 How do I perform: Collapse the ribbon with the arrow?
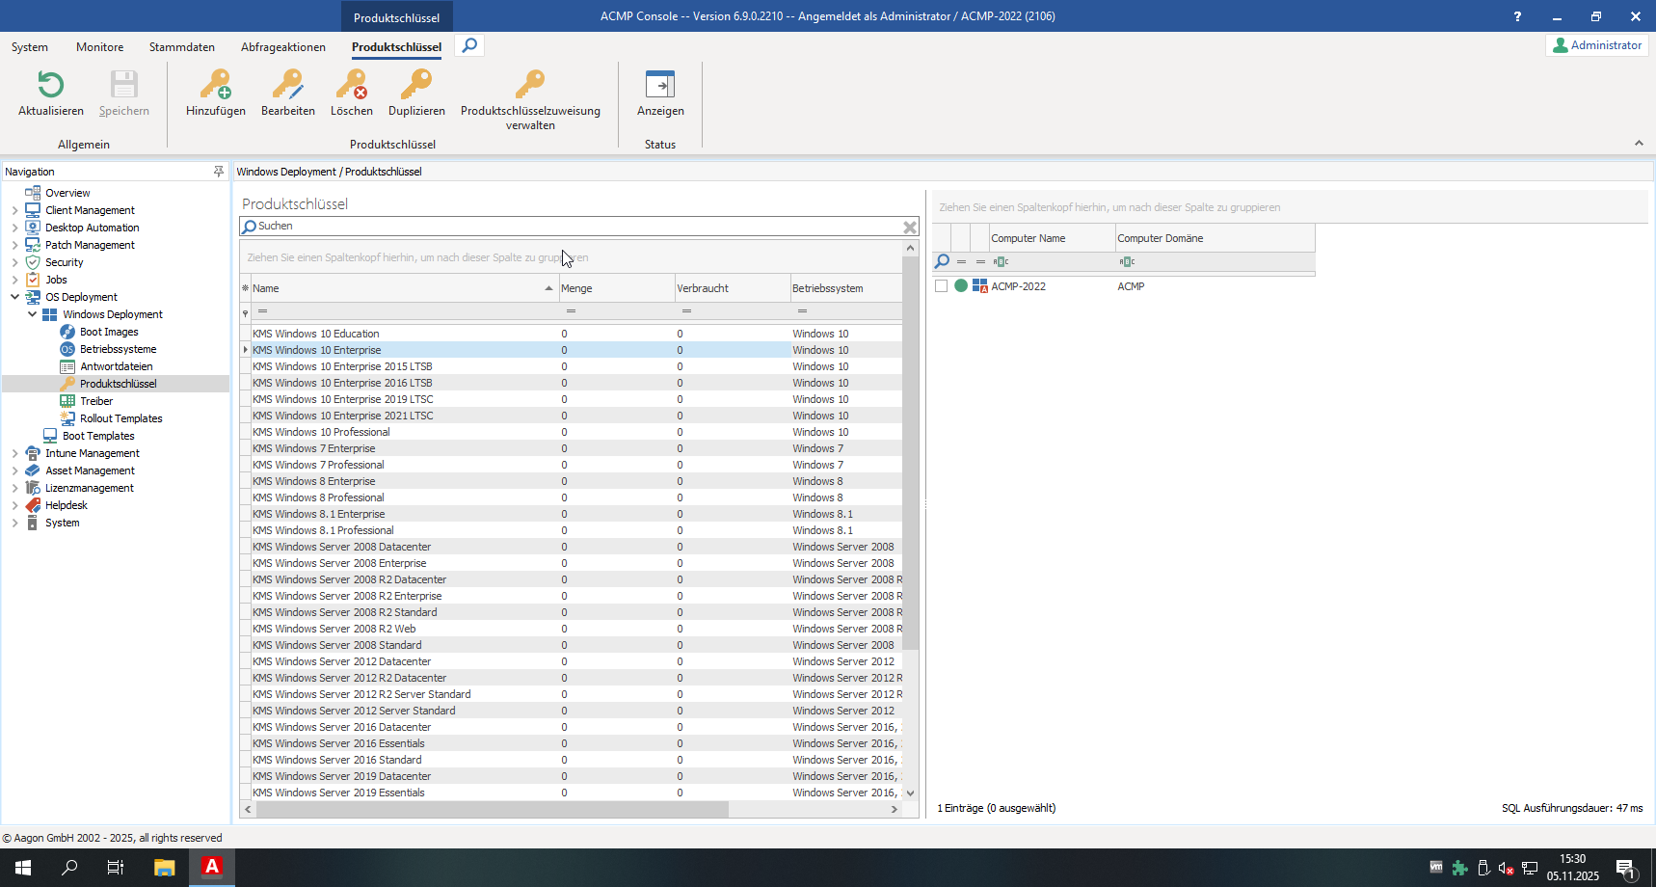(1639, 144)
